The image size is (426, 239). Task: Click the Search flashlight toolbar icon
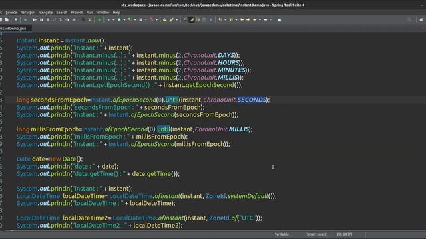172,19
